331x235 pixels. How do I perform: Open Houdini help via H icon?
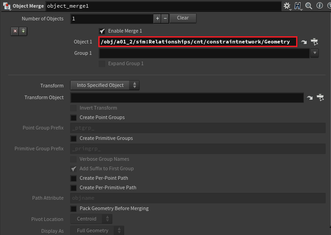point(298,6)
